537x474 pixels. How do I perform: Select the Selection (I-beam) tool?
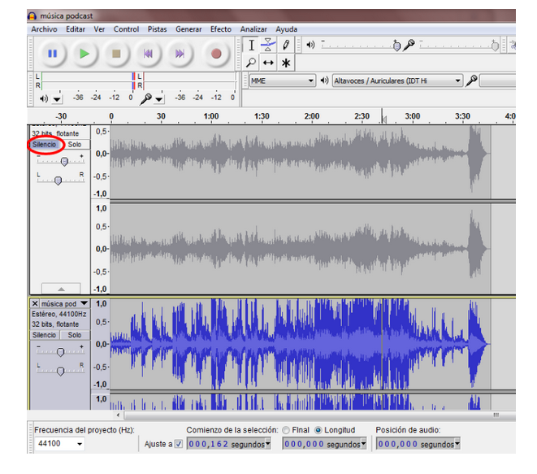point(252,46)
